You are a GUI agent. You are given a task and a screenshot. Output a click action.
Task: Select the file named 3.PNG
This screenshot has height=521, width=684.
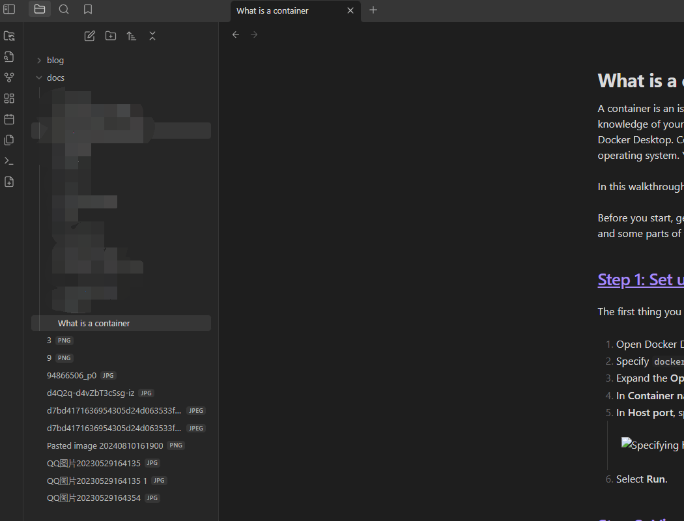pyautogui.click(x=49, y=340)
